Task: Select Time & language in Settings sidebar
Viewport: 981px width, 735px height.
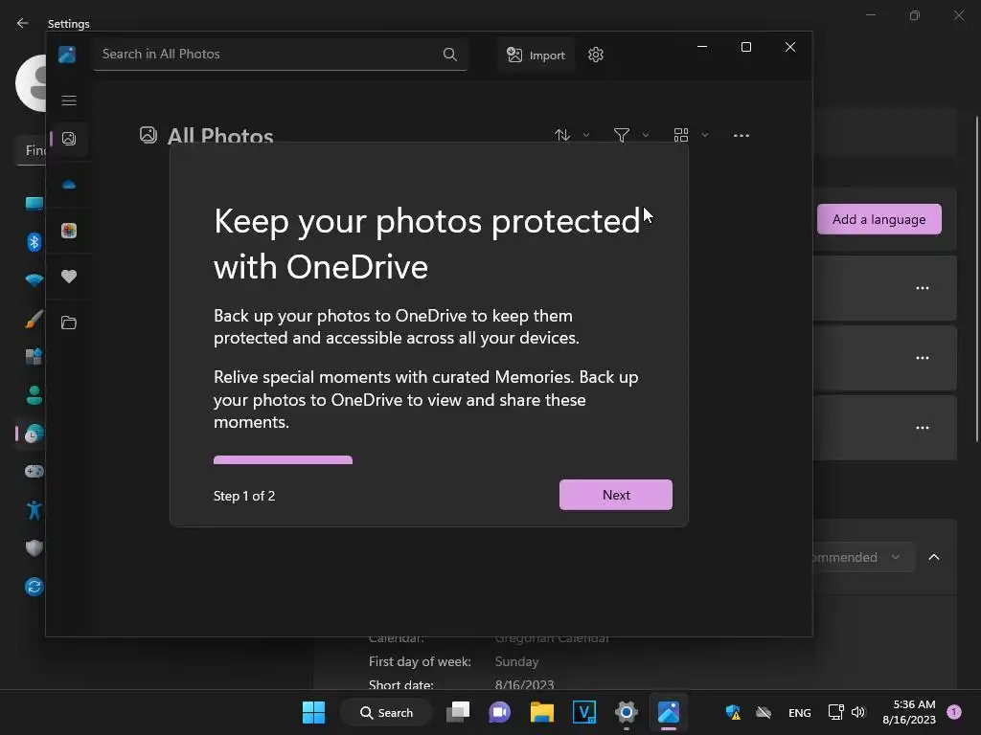Action: (34, 434)
